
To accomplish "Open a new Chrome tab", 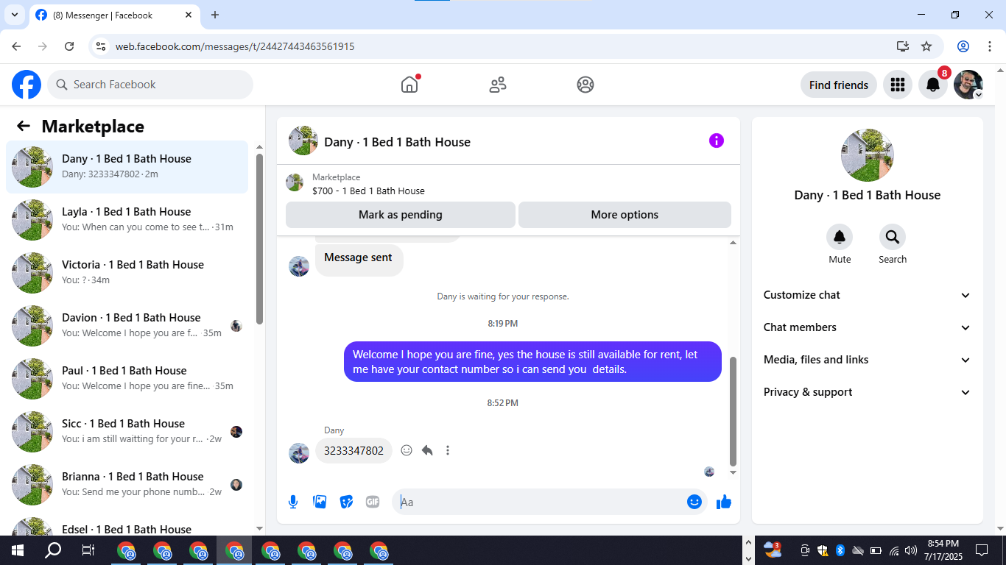I will (215, 15).
